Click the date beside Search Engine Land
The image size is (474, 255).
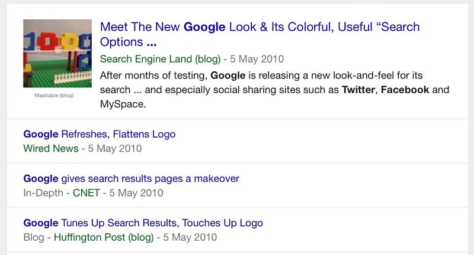[x=257, y=58]
